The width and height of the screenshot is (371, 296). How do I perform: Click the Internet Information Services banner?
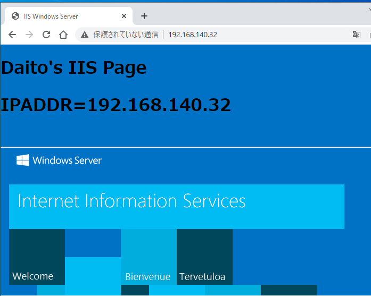(x=177, y=207)
